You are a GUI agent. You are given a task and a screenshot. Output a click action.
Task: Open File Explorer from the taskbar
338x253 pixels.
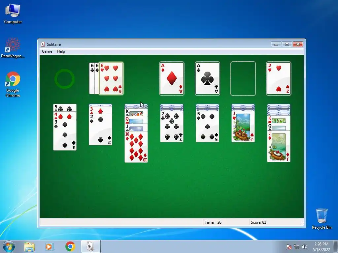click(29, 246)
